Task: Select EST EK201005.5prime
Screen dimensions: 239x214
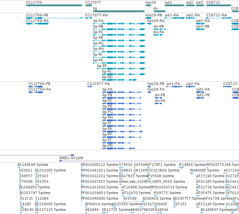Action: (37, 173)
